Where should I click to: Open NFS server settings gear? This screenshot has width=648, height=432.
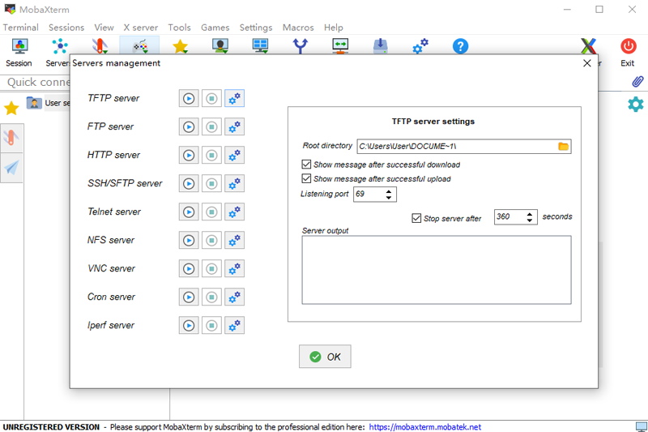coord(234,240)
